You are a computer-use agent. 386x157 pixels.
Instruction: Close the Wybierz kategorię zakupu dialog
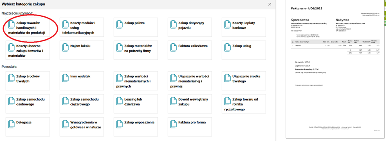pos(270,4)
